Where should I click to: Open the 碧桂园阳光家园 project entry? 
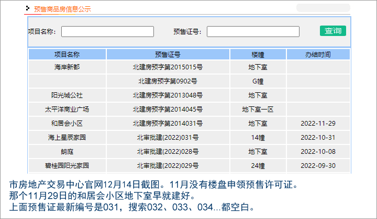point(67,166)
